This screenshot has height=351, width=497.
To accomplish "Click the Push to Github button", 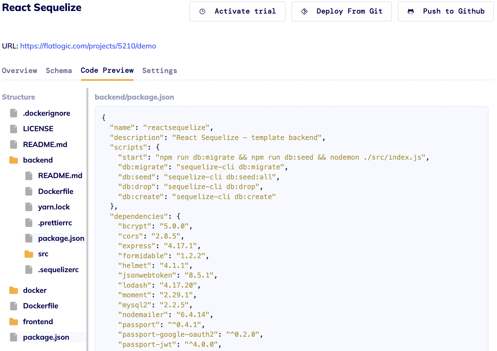I will tap(446, 12).
